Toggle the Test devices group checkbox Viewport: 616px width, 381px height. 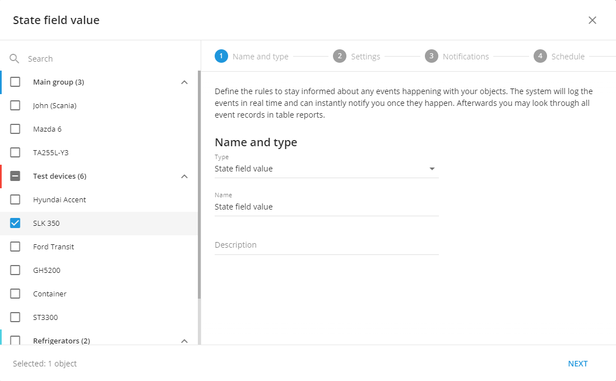click(15, 176)
